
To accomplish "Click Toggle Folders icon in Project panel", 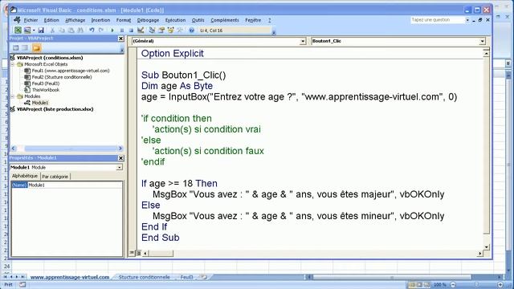I will 36,48.
